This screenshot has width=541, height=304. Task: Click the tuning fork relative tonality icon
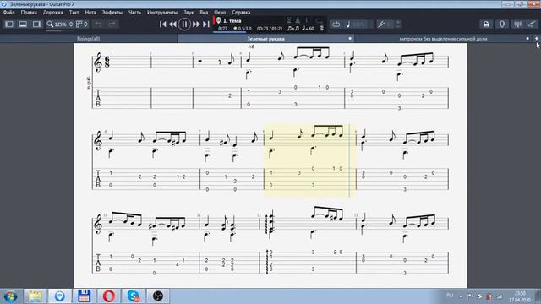click(381, 24)
